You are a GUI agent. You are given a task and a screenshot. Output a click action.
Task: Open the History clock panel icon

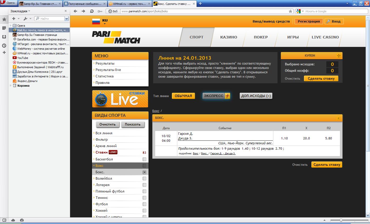pos(4,45)
